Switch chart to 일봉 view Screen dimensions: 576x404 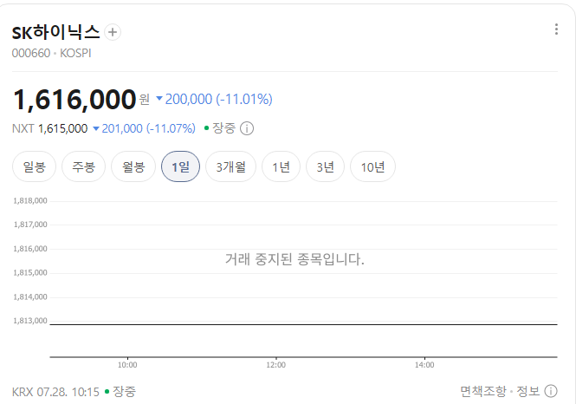pos(34,166)
